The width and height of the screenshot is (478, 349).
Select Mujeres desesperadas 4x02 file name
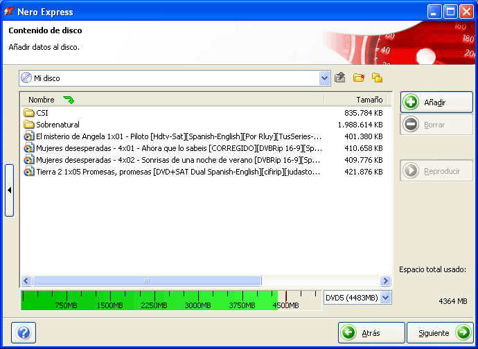tap(178, 160)
